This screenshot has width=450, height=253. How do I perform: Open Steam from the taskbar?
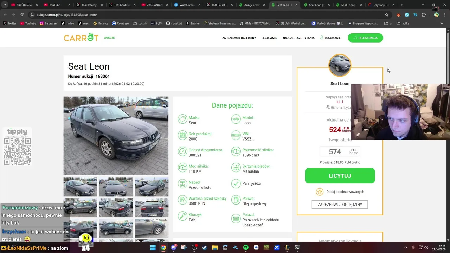[205, 247]
